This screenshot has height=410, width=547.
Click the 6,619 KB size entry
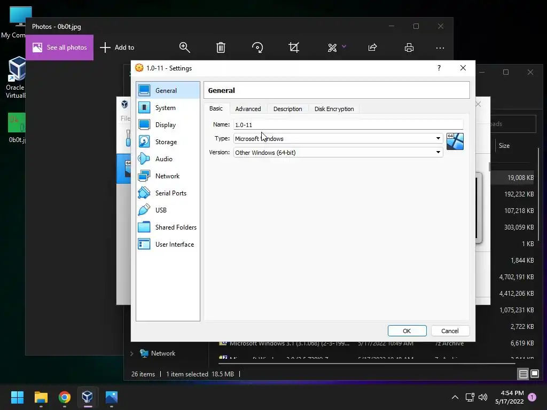[x=522, y=343]
